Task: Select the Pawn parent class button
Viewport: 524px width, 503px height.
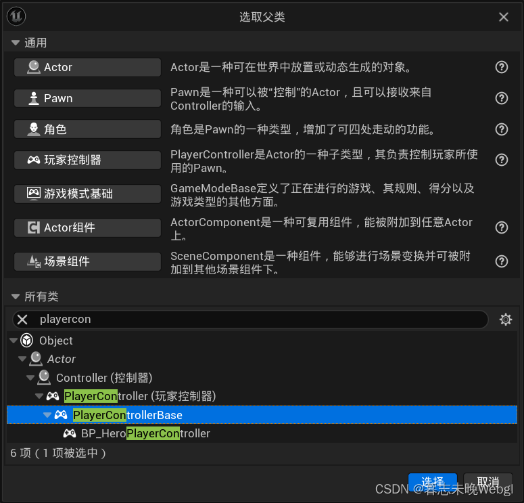Action: [x=87, y=98]
